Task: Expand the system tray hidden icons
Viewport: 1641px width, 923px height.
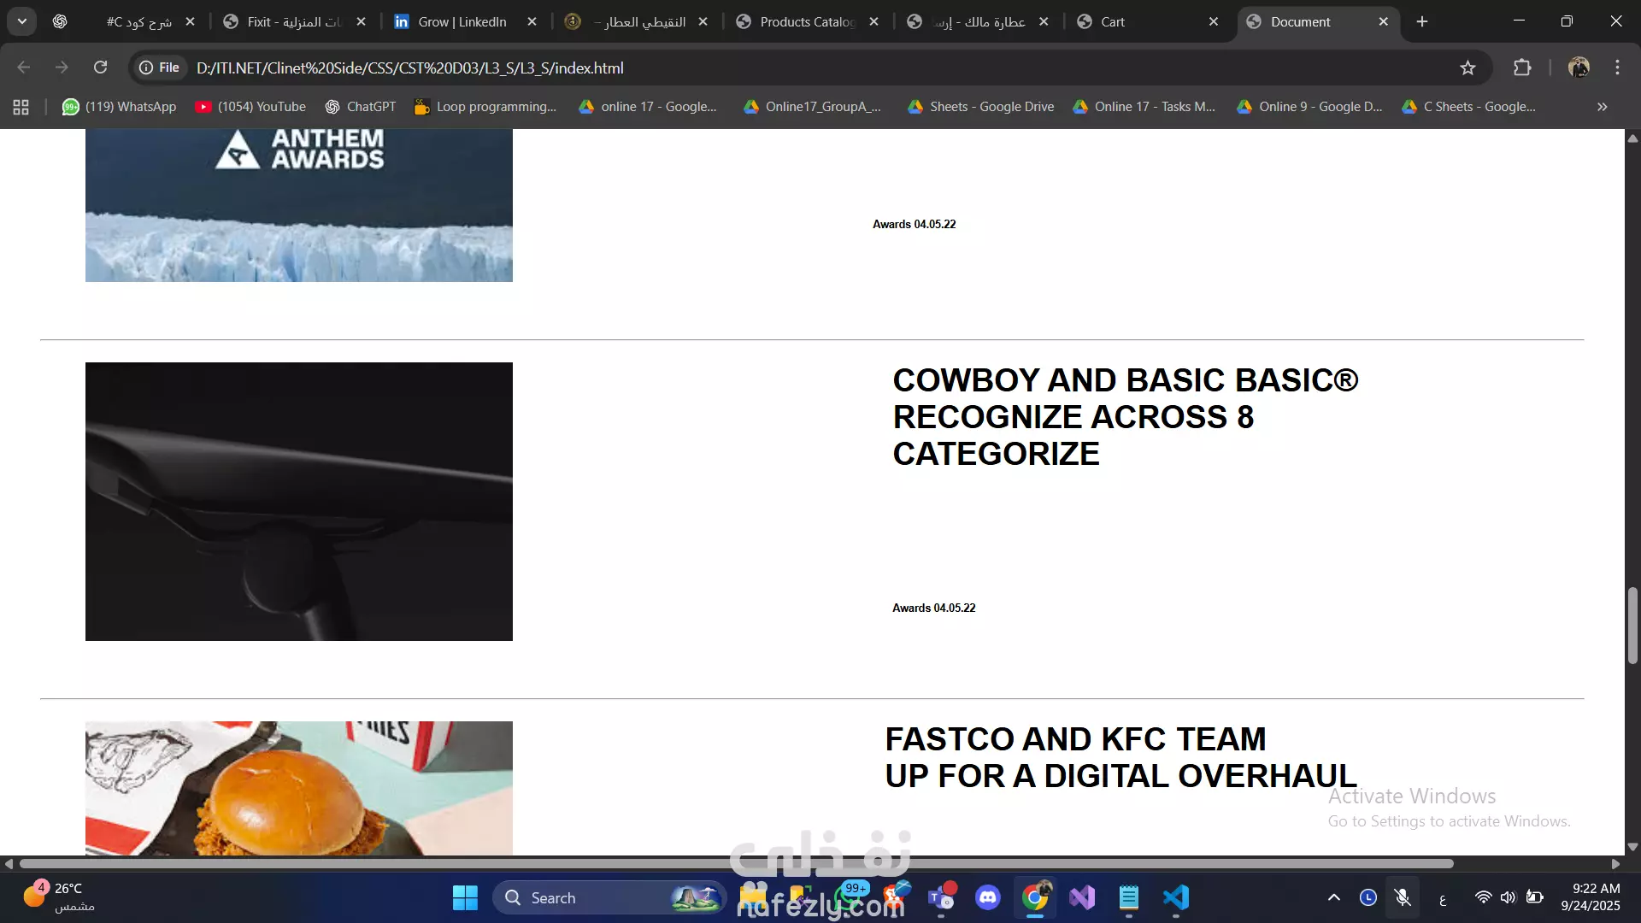Action: pos(1333,897)
